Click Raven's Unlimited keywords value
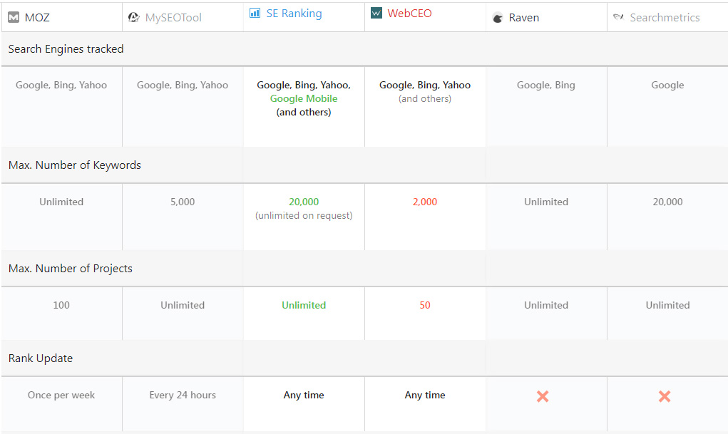The height and width of the screenshot is (434, 728). 546,202
